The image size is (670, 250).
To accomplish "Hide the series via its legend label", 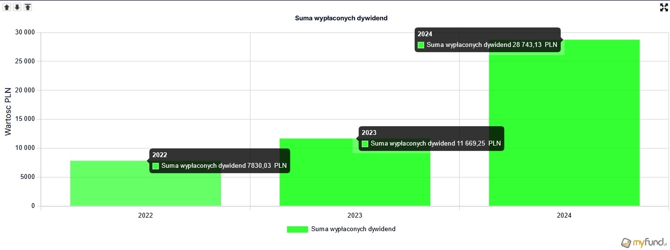I will [353, 229].
